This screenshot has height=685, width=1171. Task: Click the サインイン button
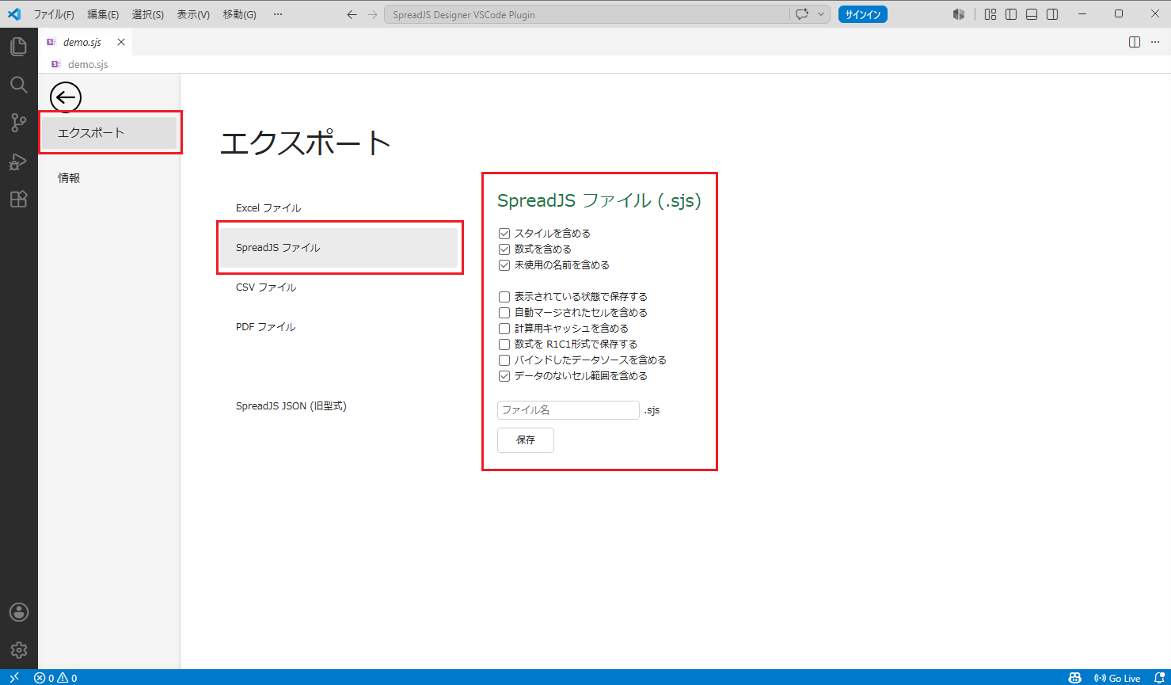tap(863, 14)
